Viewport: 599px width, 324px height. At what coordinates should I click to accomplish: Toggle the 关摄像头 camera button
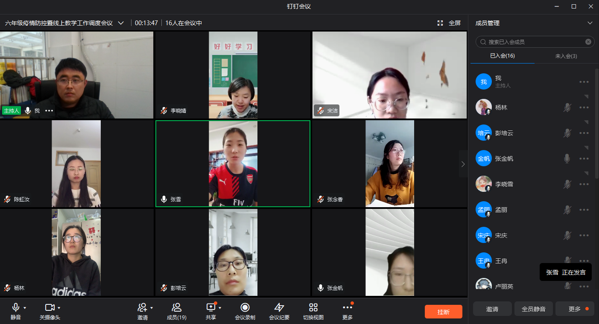pos(50,307)
